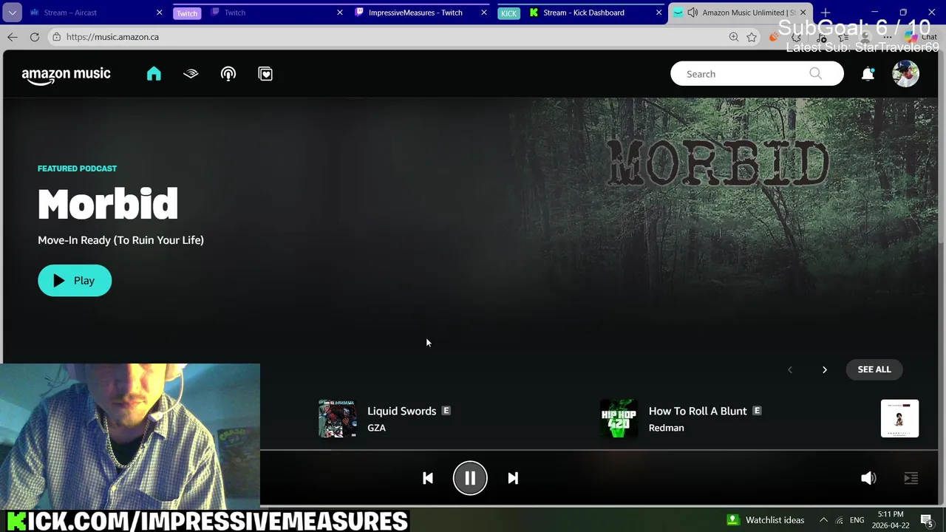Click the FEATURED PODCAST label
Screen dimensions: 946x532
pyautogui.click(x=77, y=168)
